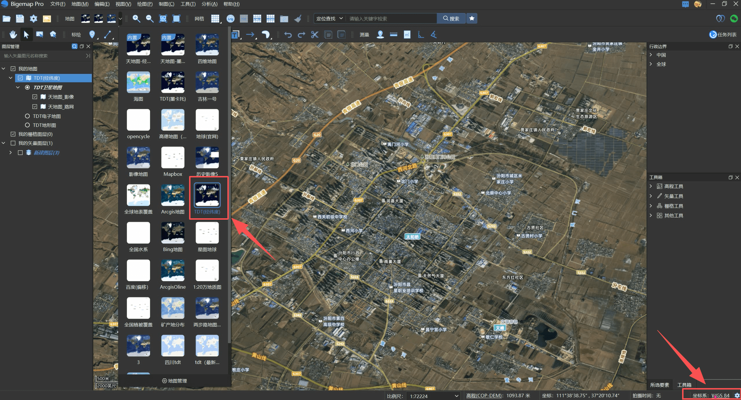Viewport: 741px width, 400px height.
Task: Select the pan hand tool
Action: [13, 34]
